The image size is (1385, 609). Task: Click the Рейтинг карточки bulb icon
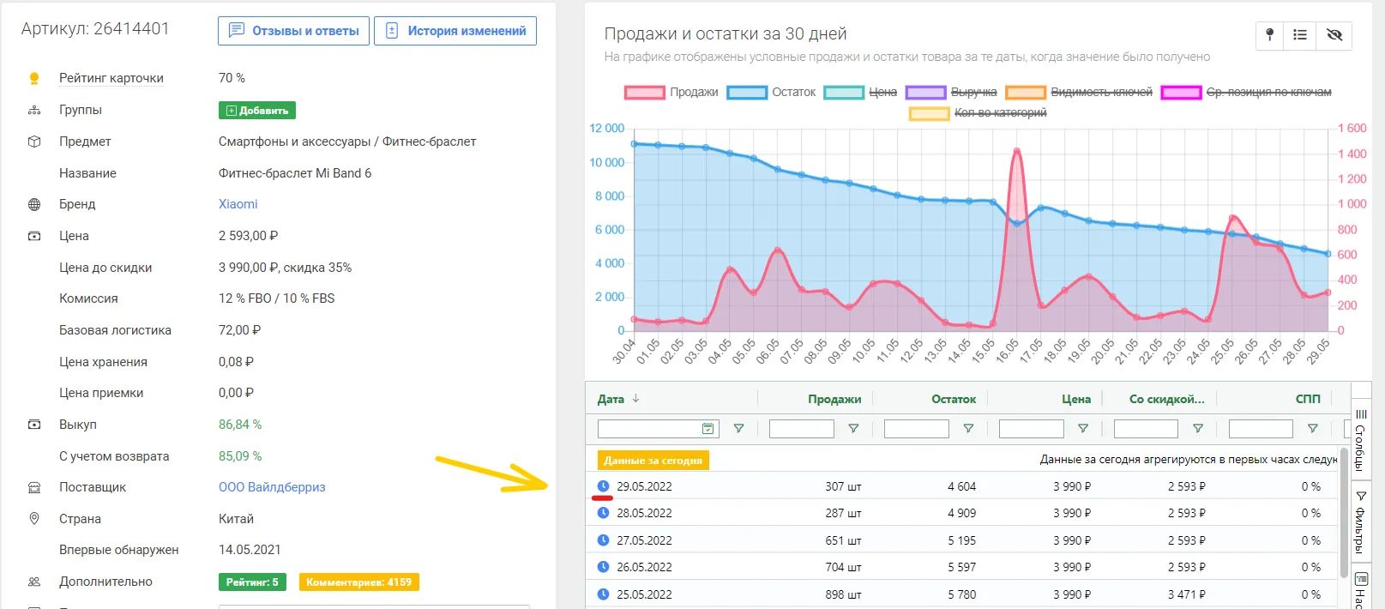pos(34,79)
